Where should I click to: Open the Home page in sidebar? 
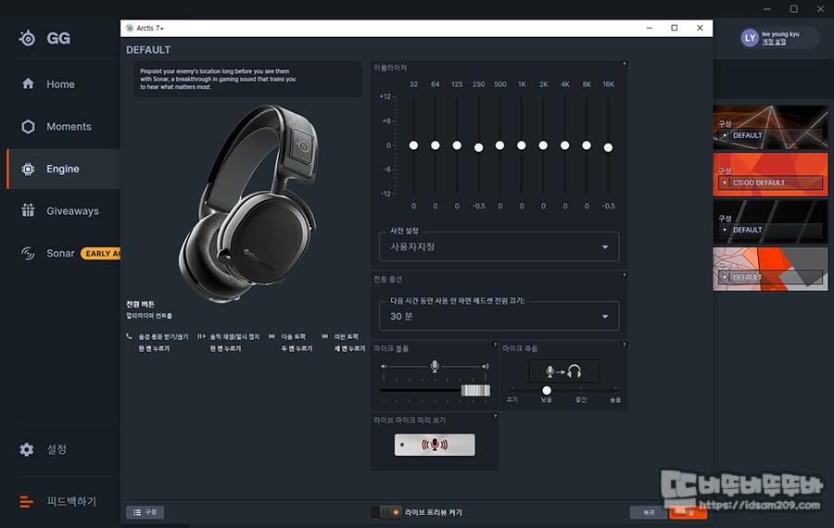coord(60,84)
